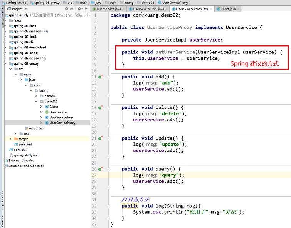The height and width of the screenshot is (228, 291).
Task: Select spring-03-ioc2 module
Action: click(x=23, y=37)
